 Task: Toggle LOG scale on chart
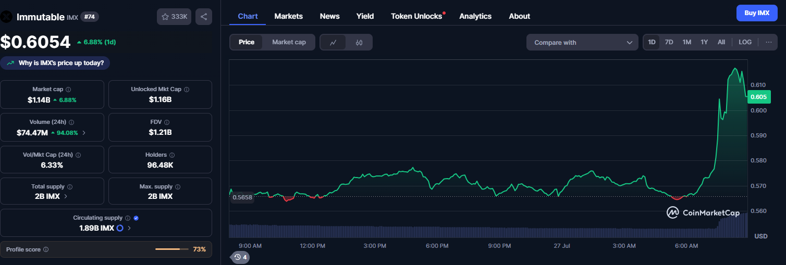point(745,42)
